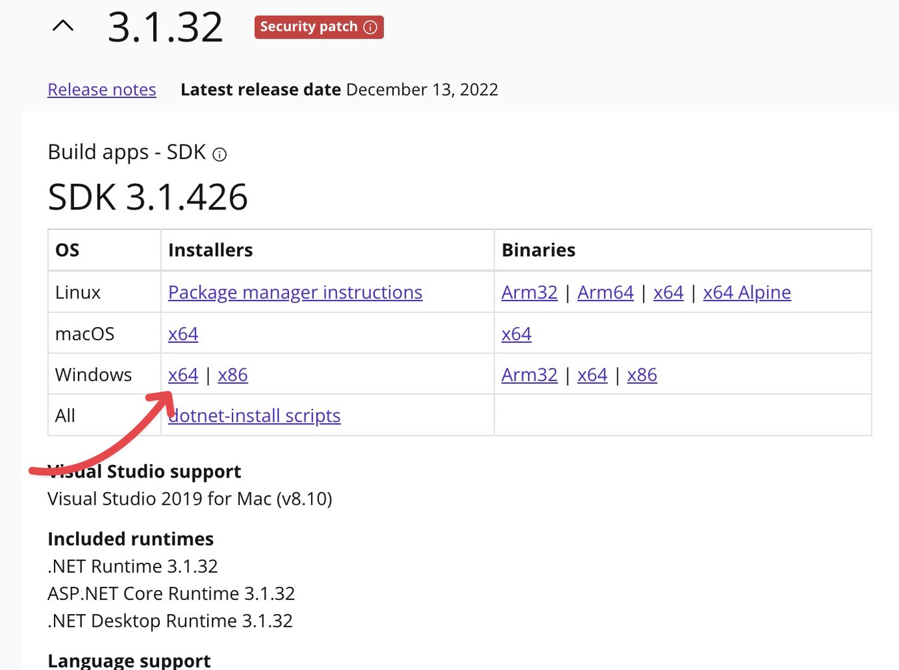Click the 3.1.32 version heading
This screenshot has width=899, height=670.
(x=165, y=27)
